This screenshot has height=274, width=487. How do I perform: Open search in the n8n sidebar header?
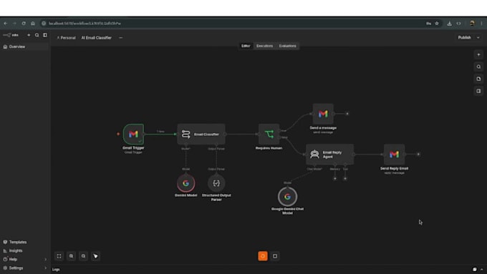[37, 35]
